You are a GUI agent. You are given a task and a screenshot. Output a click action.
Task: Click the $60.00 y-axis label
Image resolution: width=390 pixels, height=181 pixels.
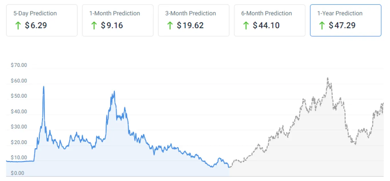click(x=19, y=81)
